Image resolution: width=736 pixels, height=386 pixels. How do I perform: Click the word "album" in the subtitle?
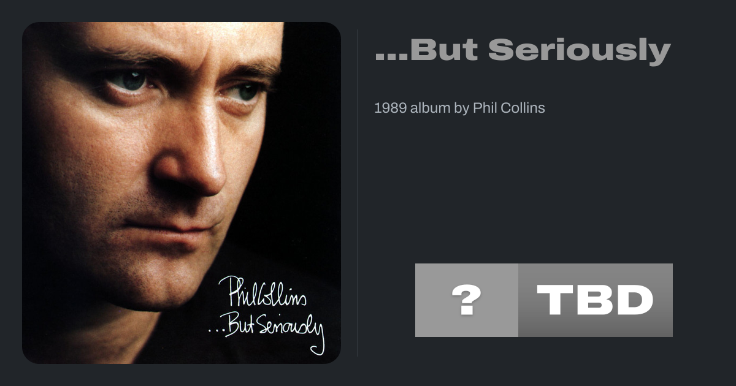[x=430, y=108]
